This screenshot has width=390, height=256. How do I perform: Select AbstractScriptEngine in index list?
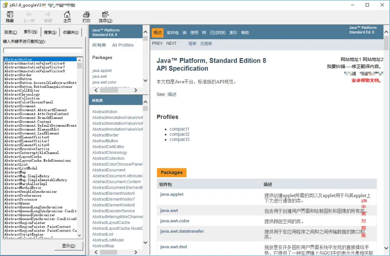pos(24,234)
